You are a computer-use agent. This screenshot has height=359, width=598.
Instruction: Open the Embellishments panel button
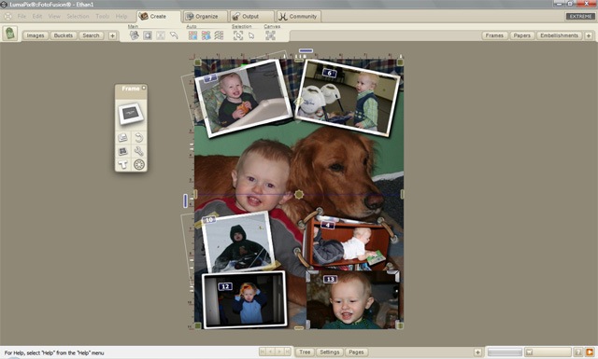[559, 35]
